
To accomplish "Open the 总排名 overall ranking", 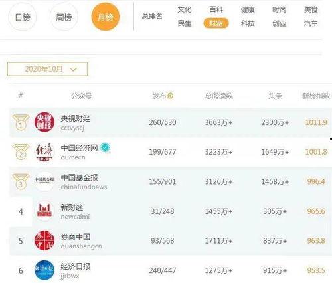I will click(x=152, y=16).
